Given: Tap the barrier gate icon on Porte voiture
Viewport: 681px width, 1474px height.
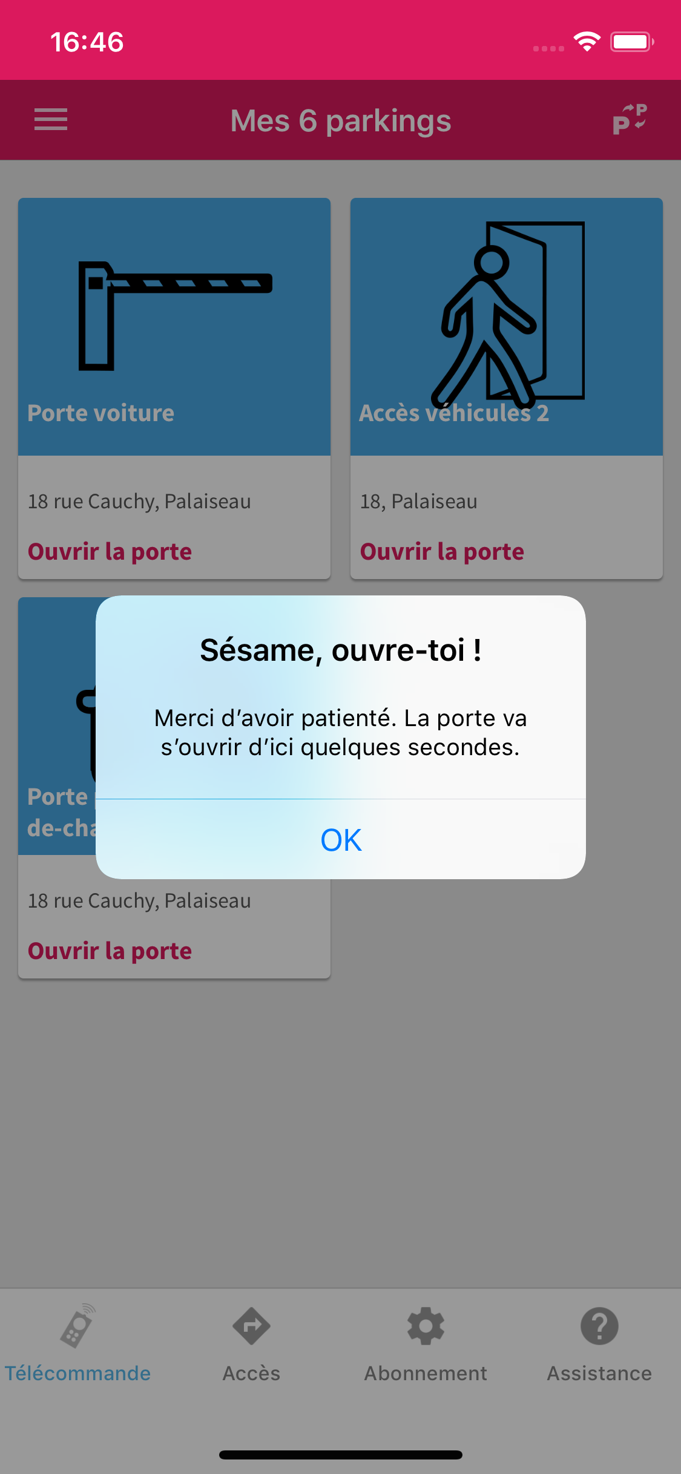Looking at the screenshot, I should pyautogui.click(x=175, y=316).
